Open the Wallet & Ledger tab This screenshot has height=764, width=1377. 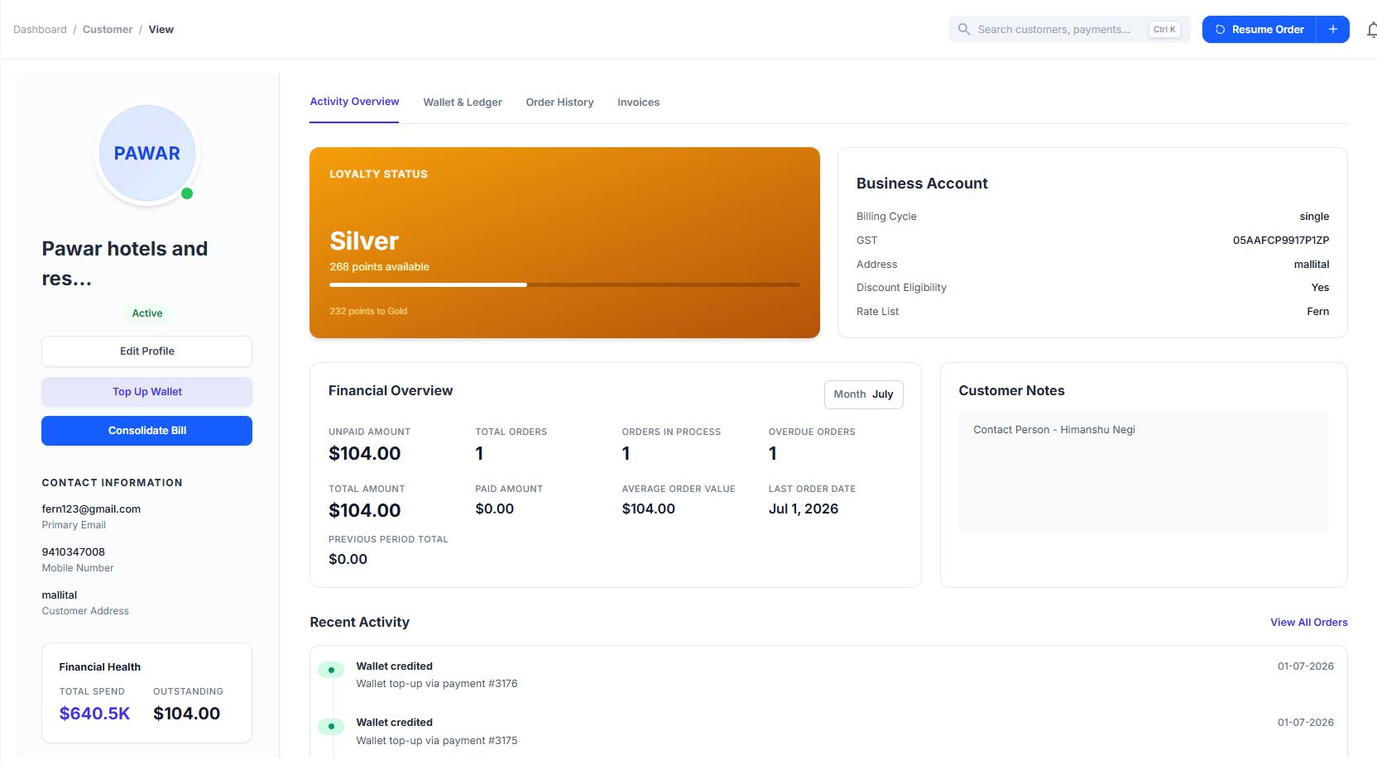[x=463, y=103]
